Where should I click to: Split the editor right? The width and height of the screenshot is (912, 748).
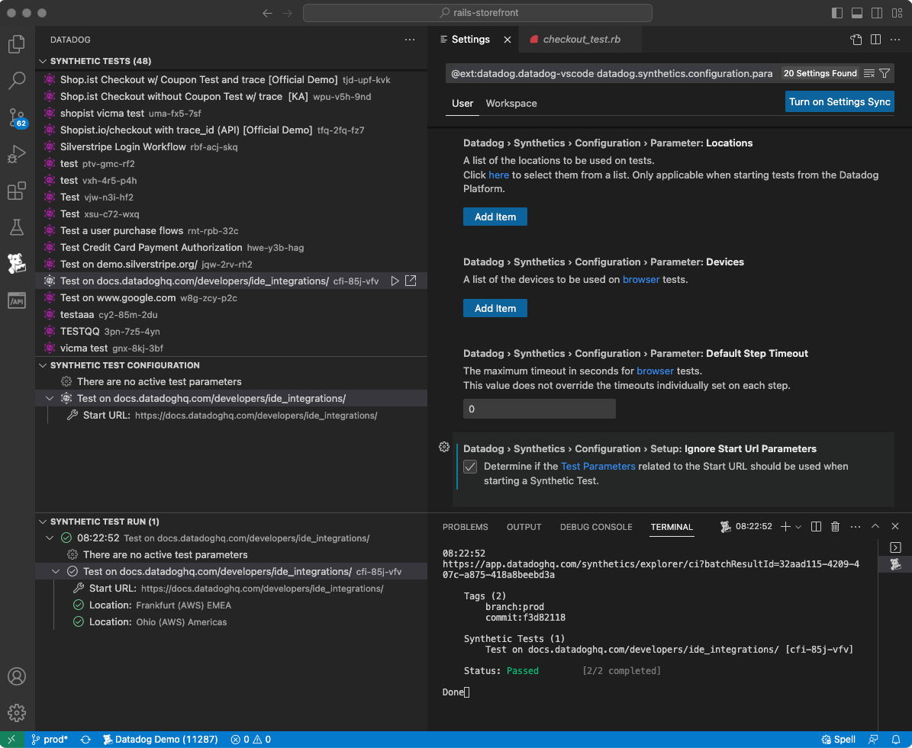(875, 40)
